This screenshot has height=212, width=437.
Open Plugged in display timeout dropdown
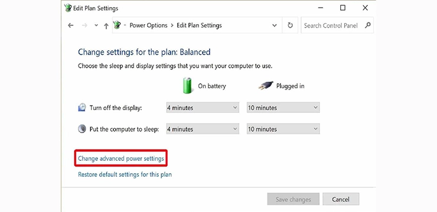point(283,108)
